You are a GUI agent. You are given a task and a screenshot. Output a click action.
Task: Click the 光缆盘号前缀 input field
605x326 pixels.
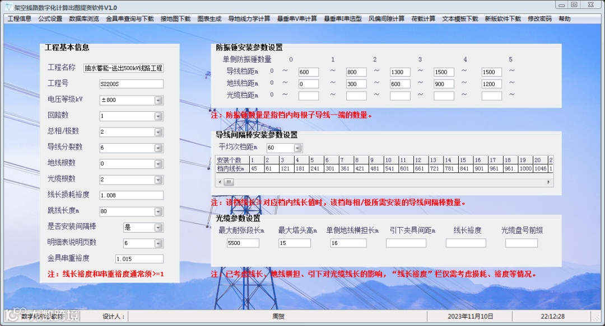pos(522,243)
